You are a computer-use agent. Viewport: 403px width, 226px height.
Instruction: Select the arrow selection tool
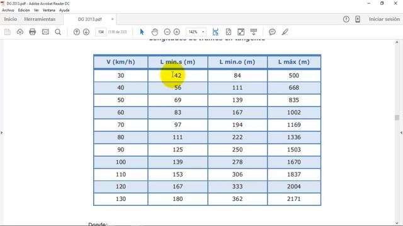142,32
